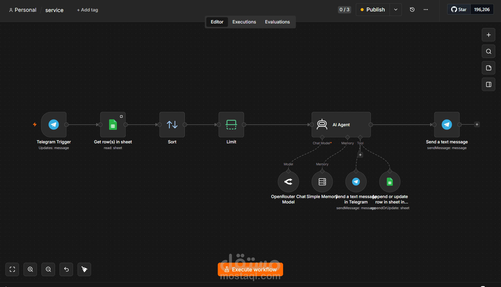Click the undo arrow icon
The width and height of the screenshot is (501, 287).
pos(66,269)
